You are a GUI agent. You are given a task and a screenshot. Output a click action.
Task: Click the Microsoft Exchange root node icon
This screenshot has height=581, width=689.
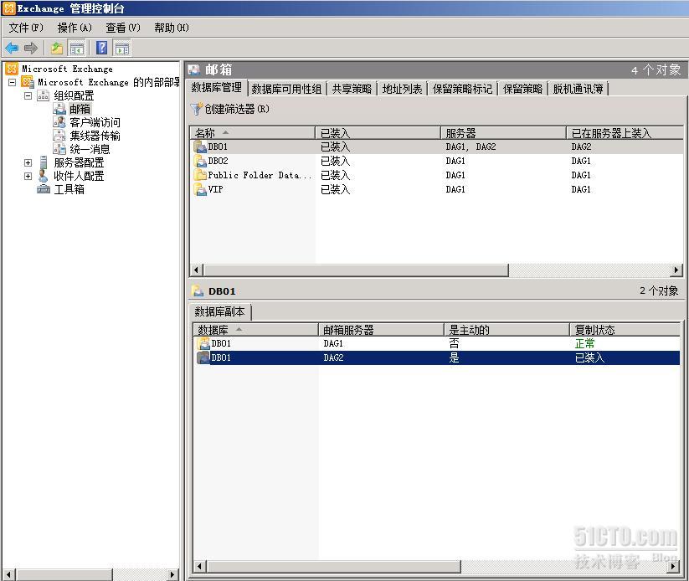click(x=12, y=69)
